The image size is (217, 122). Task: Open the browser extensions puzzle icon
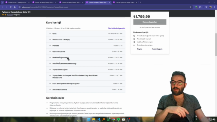[200, 7]
